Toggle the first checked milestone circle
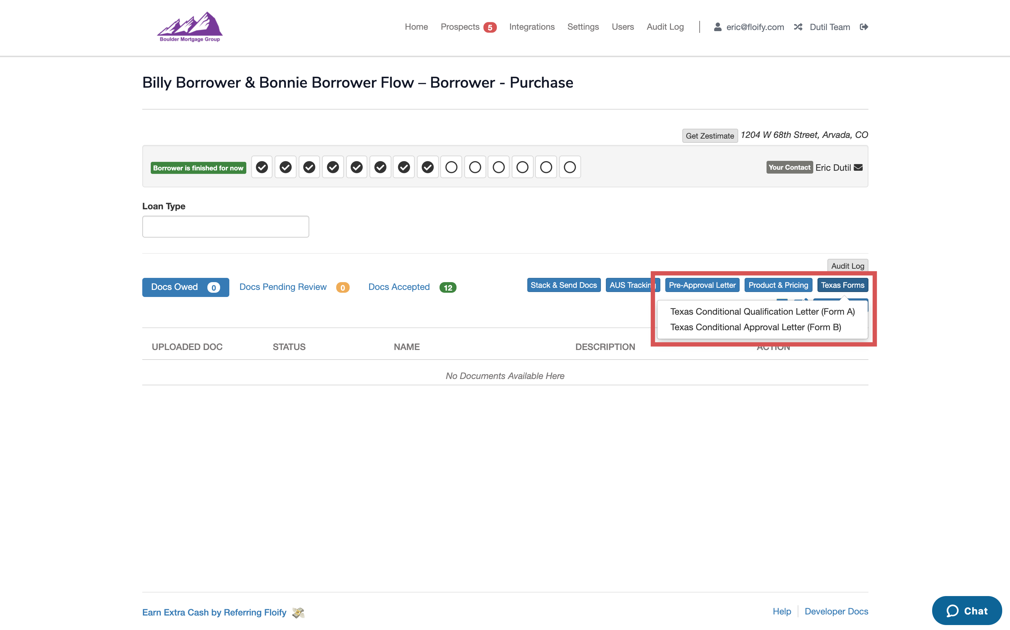1010x630 pixels. [262, 168]
